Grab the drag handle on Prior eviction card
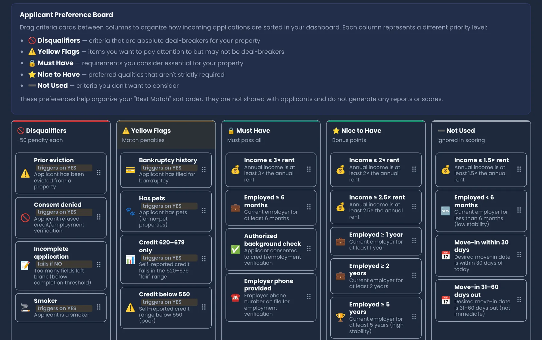The height and width of the screenshot is (340, 542). tap(99, 172)
